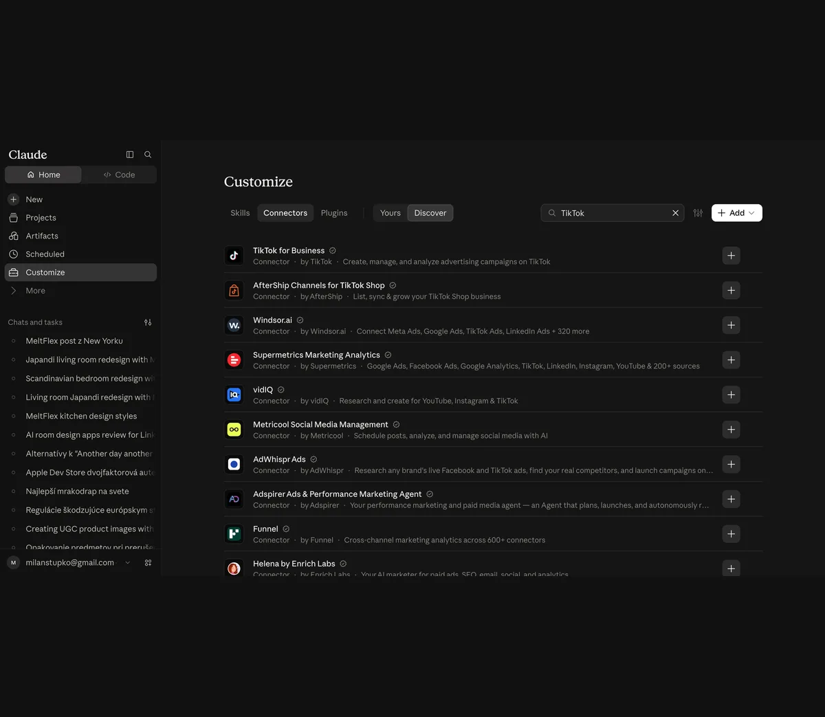Switch to the Code tab
Image resolution: width=825 pixels, height=717 pixels.
coord(119,175)
